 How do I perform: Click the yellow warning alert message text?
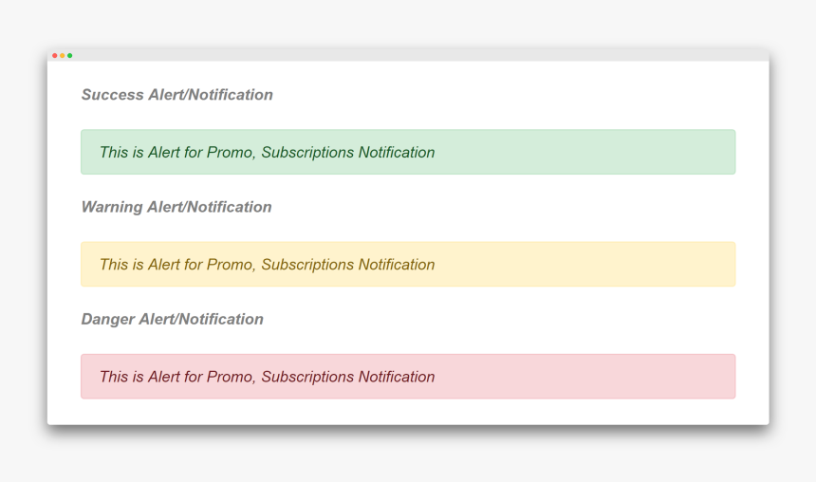pyautogui.click(x=267, y=265)
